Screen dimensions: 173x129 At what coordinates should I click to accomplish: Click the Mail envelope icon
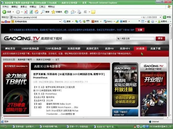click(x=73, y=12)
